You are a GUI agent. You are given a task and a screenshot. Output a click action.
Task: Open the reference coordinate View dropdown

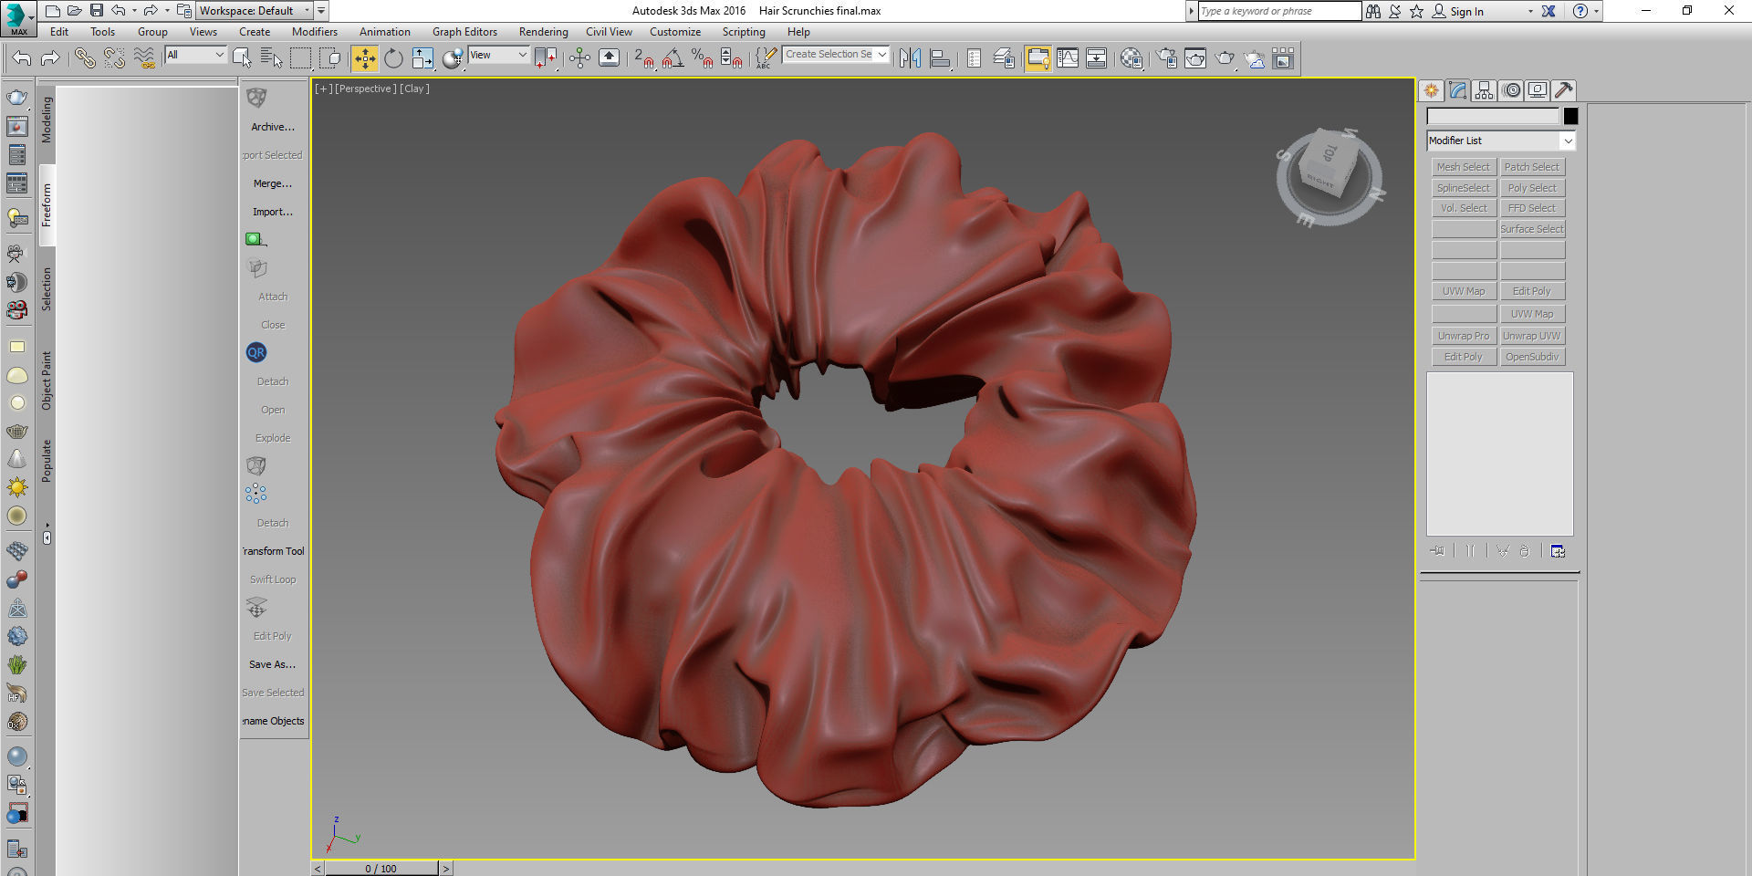pos(498,55)
